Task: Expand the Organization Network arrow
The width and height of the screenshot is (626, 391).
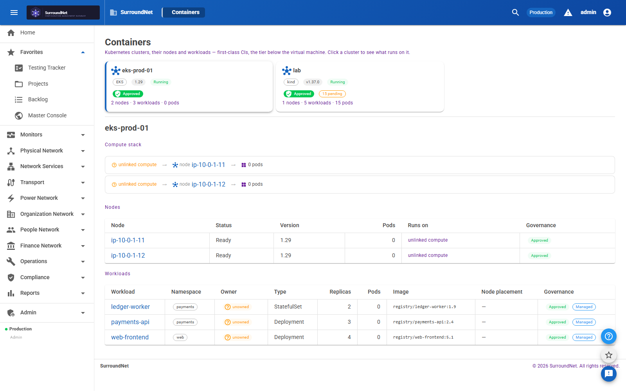Action: (x=83, y=214)
